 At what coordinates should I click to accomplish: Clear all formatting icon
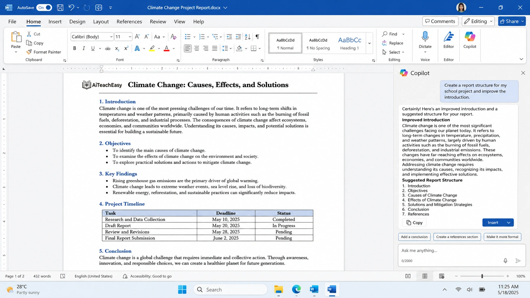(x=173, y=37)
